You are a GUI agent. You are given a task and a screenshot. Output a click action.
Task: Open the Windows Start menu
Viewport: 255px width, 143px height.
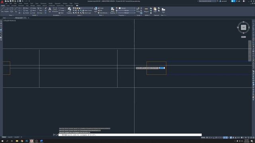click(2, 141)
